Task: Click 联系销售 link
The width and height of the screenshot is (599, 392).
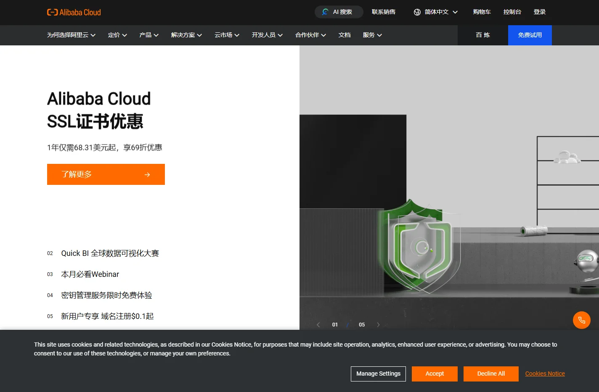Action: tap(384, 12)
